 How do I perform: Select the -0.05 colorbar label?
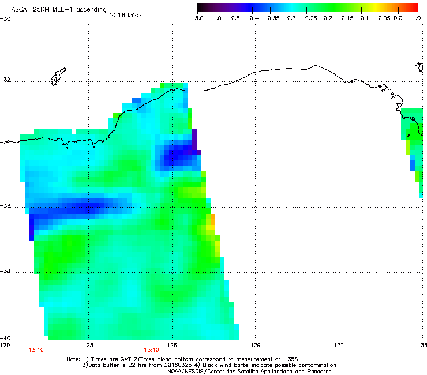383,18
